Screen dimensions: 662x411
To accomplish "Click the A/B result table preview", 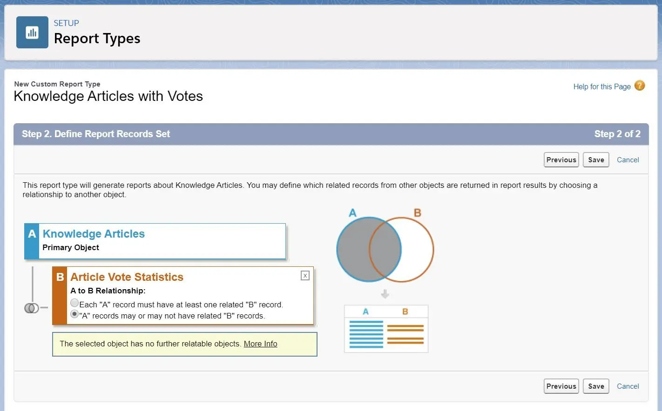I will pos(386,329).
